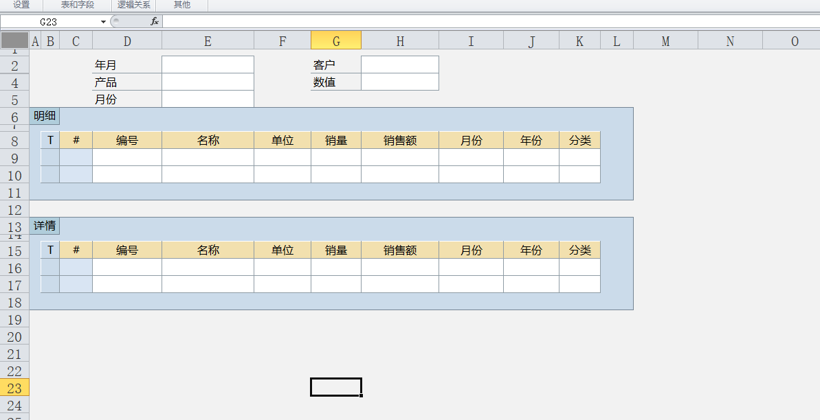Open the 其他 ribbon group
The height and width of the screenshot is (420, 820).
coord(181,5)
